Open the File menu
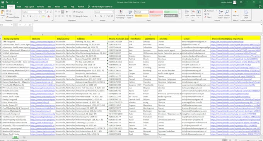 tap(3, 7)
